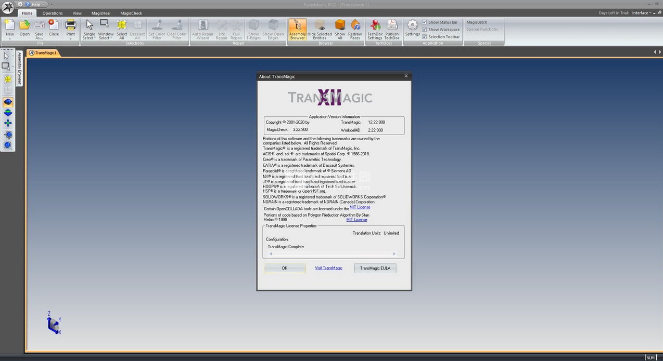The image size is (663, 361).
Task: Click the TransMagic EULA button
Action: 375,268
